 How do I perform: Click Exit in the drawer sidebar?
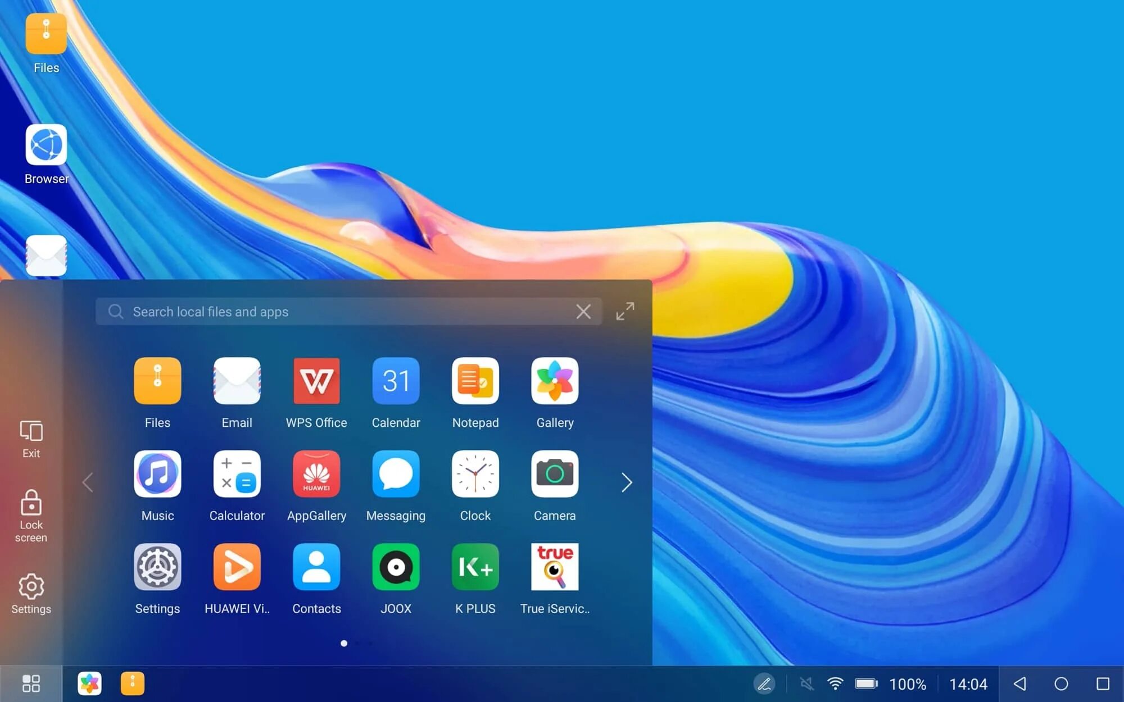(31, 439)
